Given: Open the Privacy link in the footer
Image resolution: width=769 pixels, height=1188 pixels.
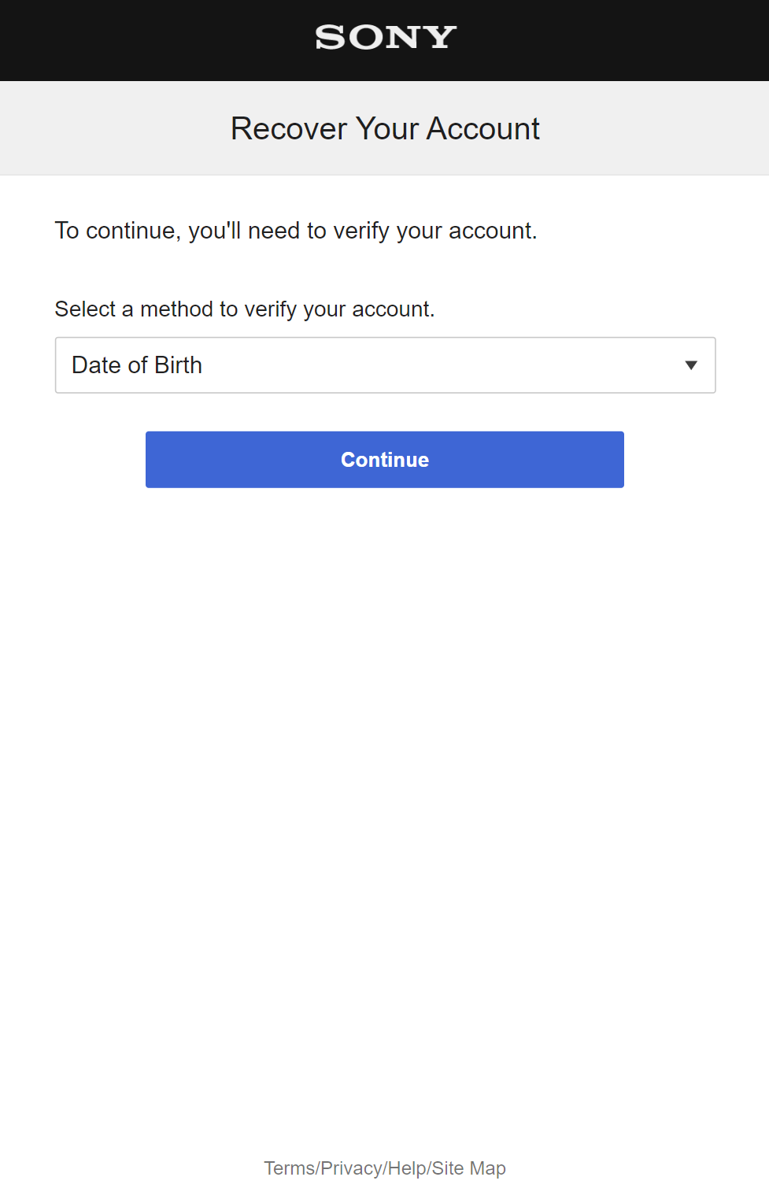Looking at the screenshot, I should (x=351, y=1168).
